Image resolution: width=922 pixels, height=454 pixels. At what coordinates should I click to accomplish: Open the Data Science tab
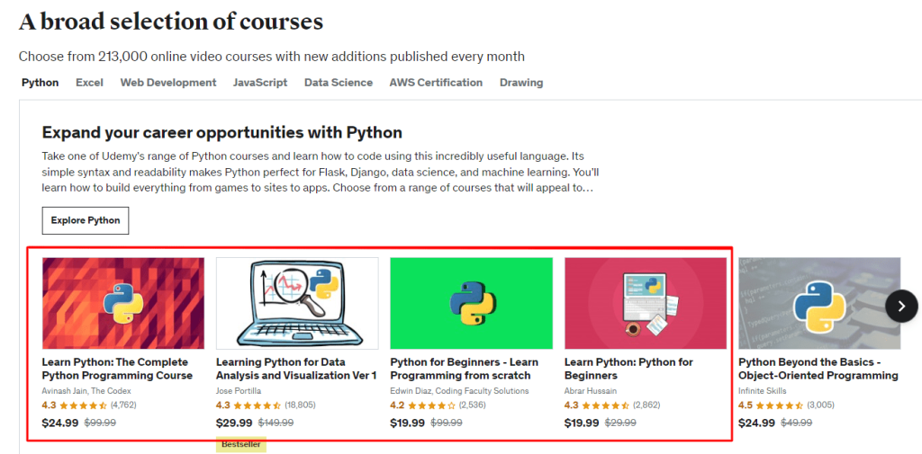pos(339,82)
